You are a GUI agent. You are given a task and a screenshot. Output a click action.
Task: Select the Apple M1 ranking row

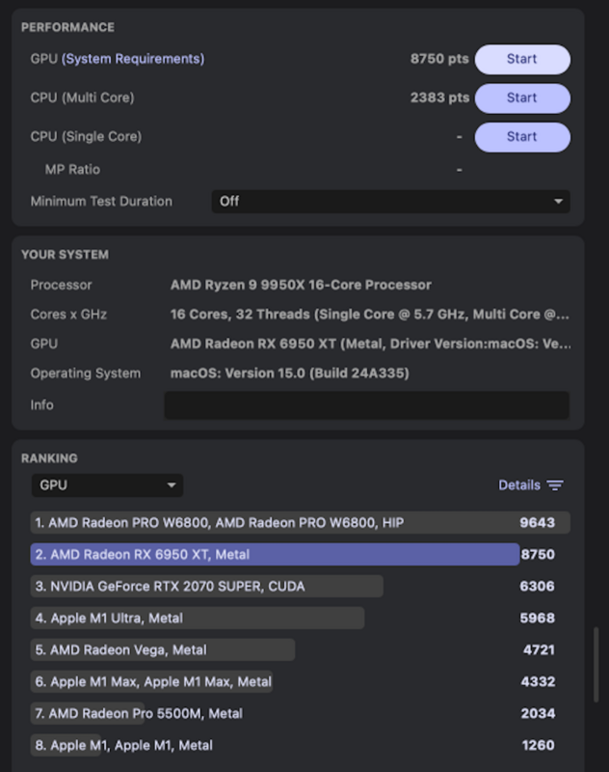(124, 745)
